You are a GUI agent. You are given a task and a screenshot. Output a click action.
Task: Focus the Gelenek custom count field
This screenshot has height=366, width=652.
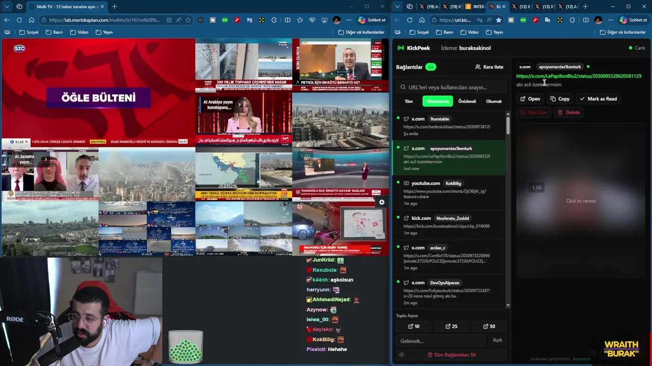(x=441, y=341)
